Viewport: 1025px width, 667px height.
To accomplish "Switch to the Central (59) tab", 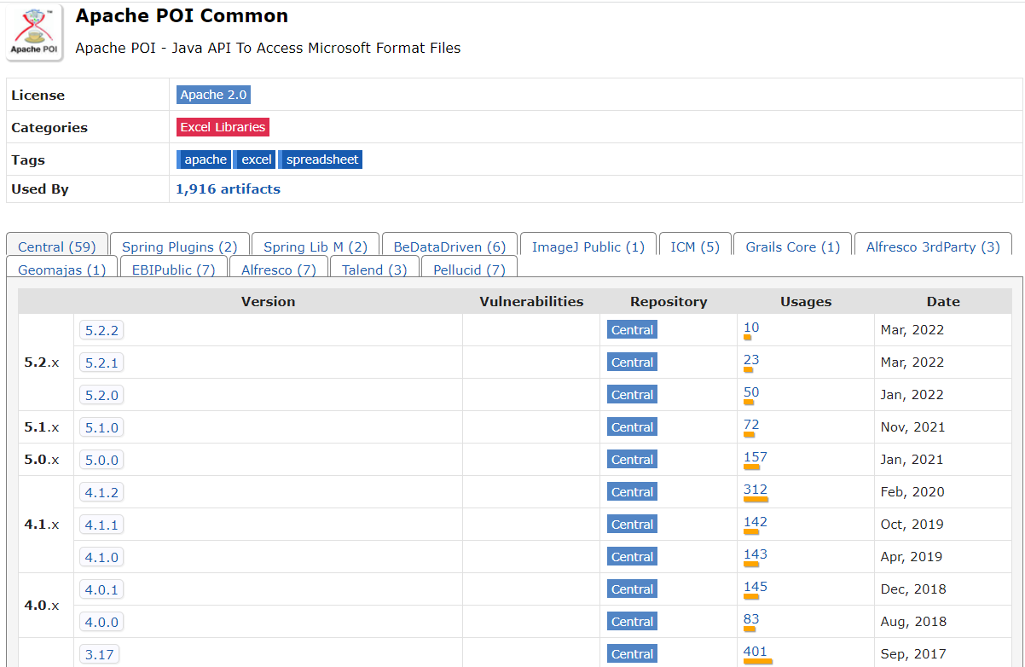I will [x=57, y=246].
